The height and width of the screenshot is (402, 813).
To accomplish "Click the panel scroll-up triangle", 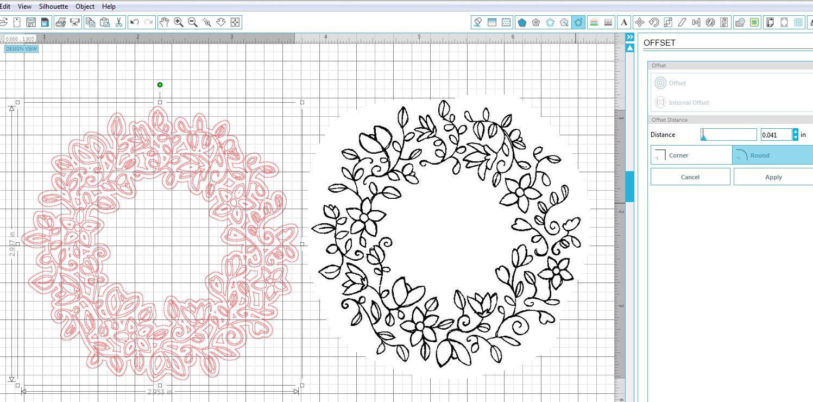I will pyautogui.click(x=630, y=48).
